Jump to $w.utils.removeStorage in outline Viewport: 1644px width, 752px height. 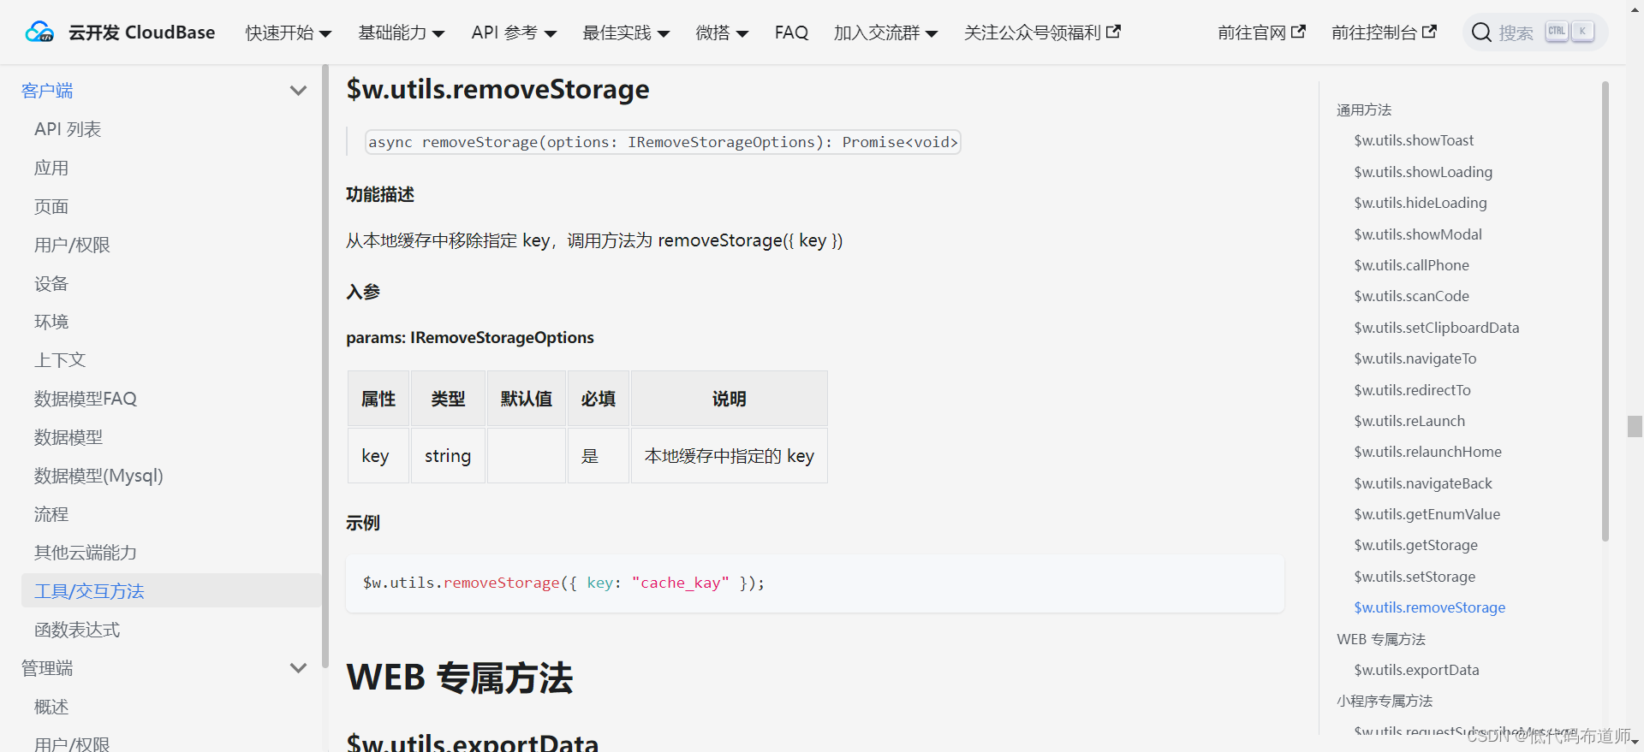[1429, 607]
